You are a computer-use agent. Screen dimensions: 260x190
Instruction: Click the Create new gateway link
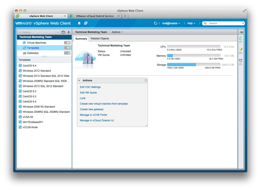tap(92, 109)
